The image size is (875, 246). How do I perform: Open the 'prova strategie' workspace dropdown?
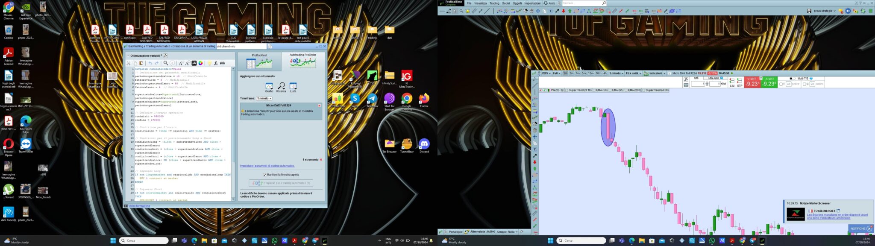tap(825, 11)
